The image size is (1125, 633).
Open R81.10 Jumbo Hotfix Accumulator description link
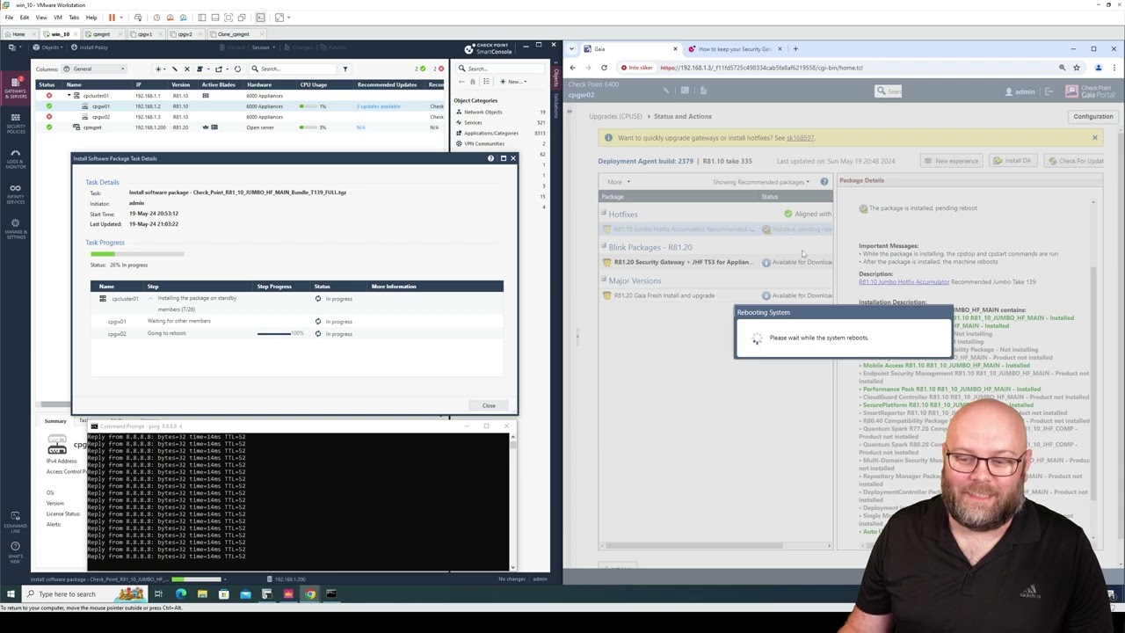[904, 282]
